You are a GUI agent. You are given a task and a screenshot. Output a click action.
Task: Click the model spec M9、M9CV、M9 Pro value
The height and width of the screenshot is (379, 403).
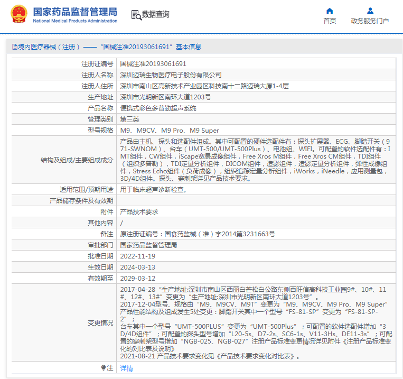click(170, 130)
